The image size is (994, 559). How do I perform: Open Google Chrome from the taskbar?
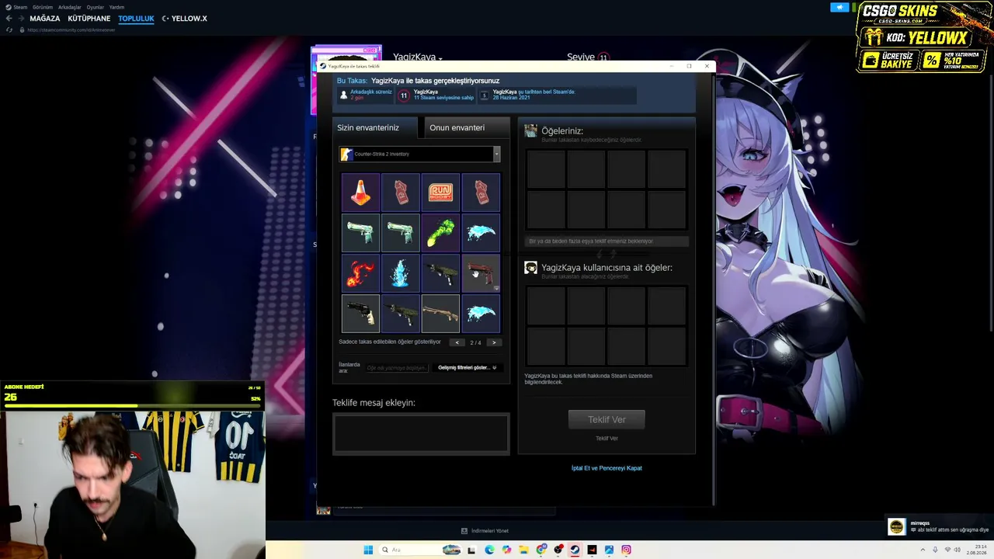point(541,550)
